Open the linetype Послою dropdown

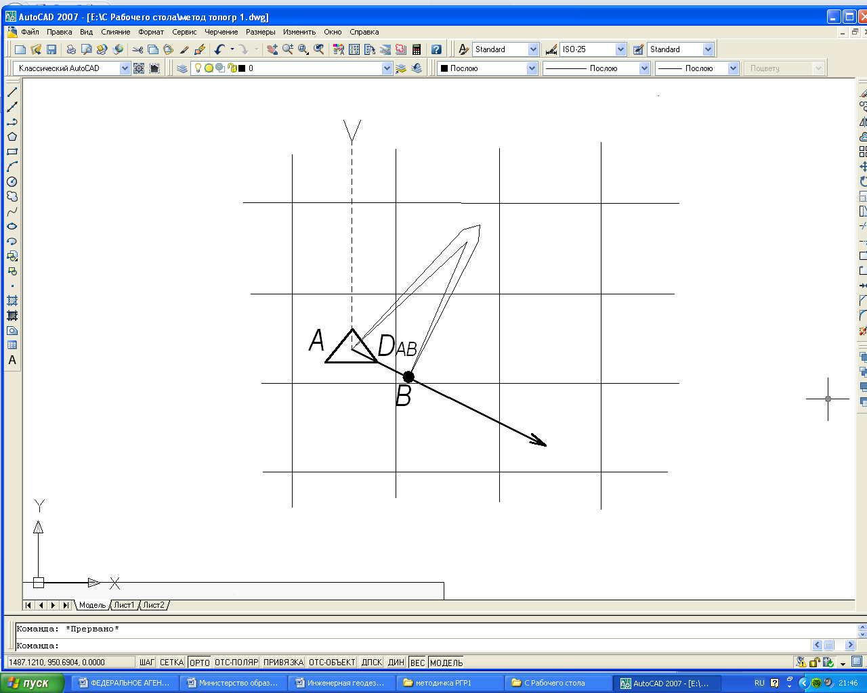(x=644, y=68)
